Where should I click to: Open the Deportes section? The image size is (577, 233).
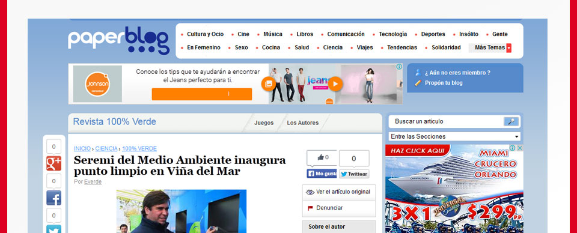(x=433, y=34)
